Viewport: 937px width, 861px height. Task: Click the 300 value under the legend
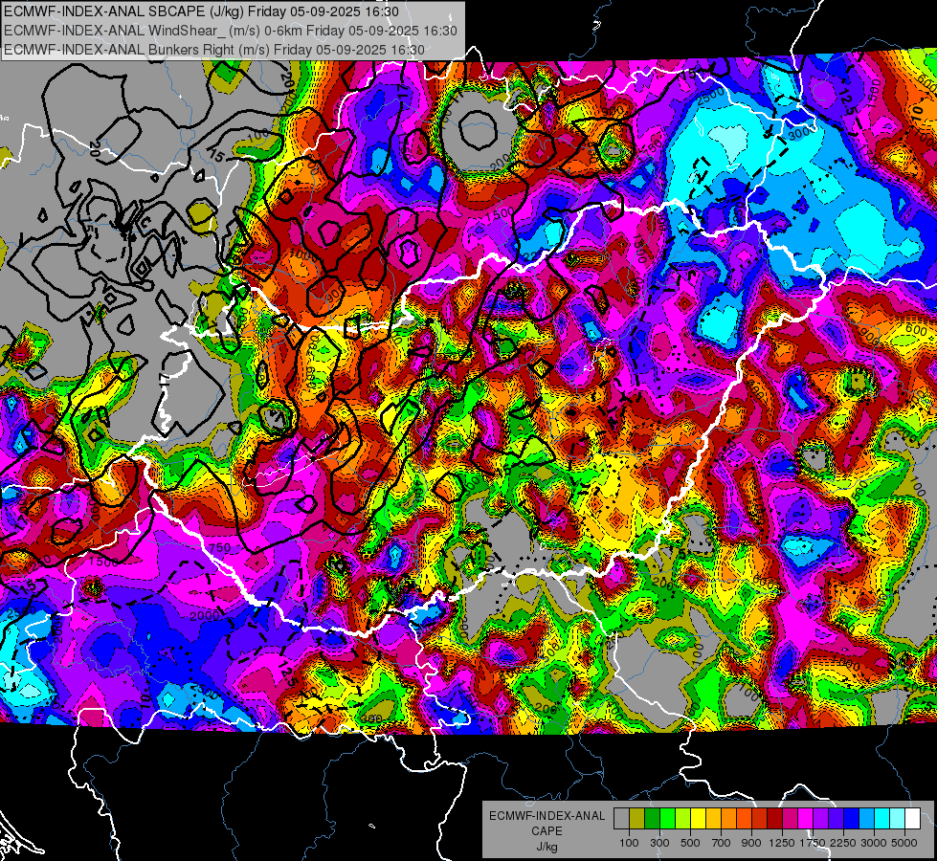coord(659,843)
